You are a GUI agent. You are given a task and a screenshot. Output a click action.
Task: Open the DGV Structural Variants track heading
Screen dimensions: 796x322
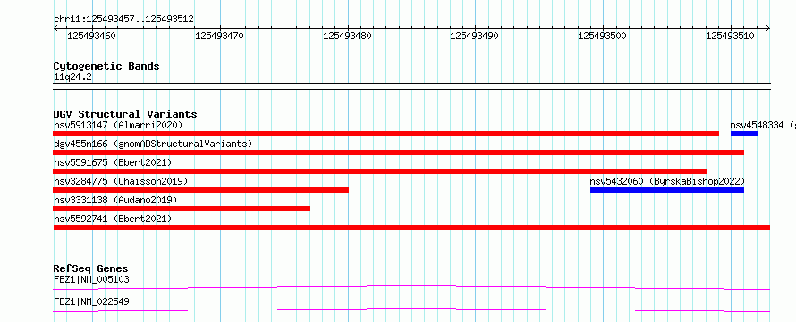click(x=125, y=114)
